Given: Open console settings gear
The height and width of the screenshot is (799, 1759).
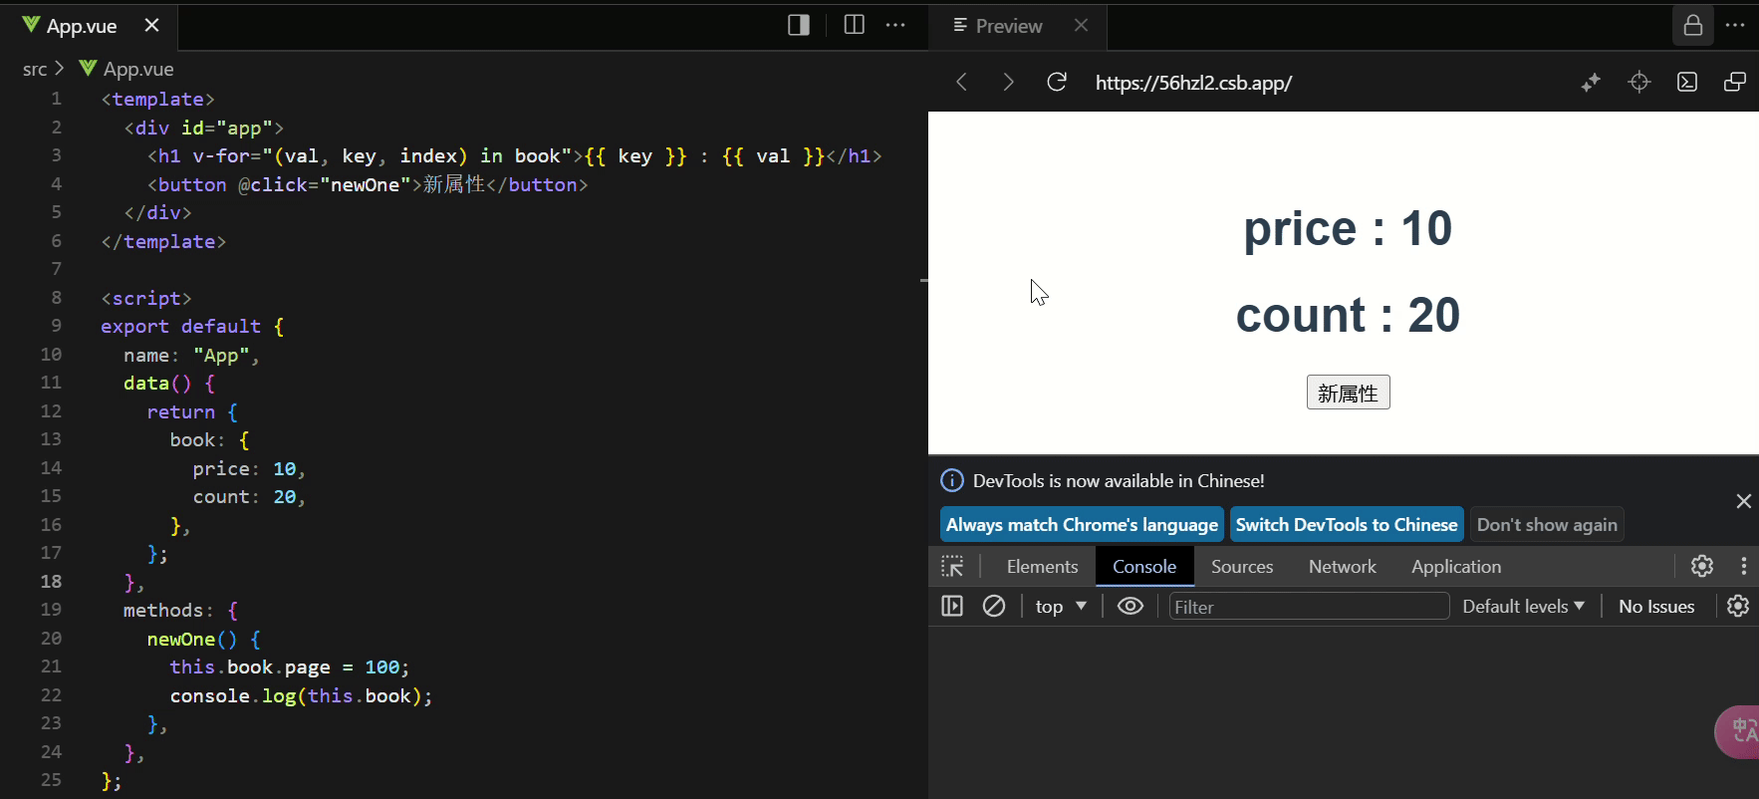Looking at the screenshot, I should click(x=1738, y=606).
